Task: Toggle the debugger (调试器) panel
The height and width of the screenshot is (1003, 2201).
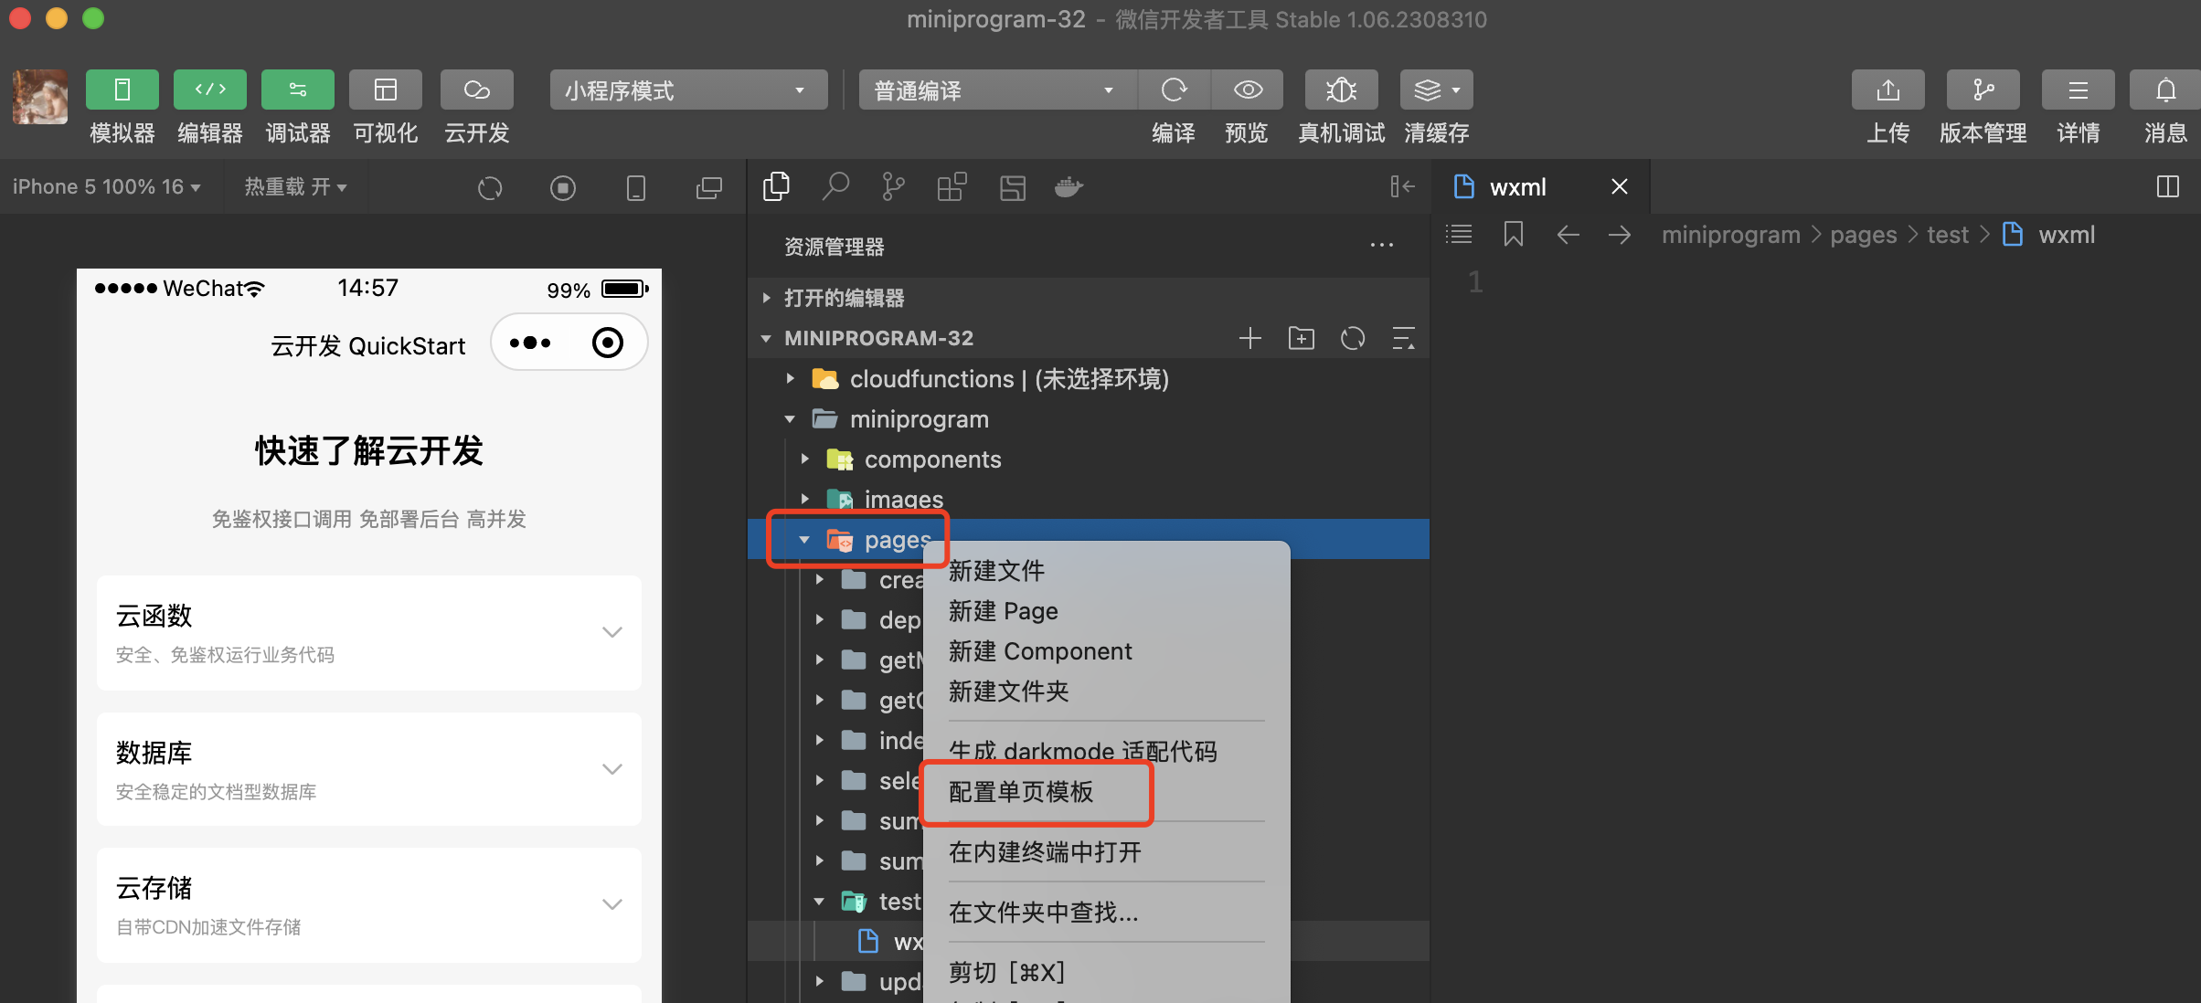Action: [x=297, y=90]
